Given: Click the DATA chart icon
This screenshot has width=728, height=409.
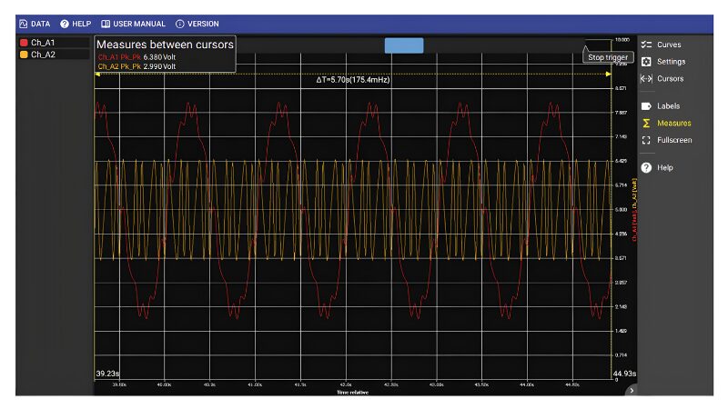Looking at the screenshot, I should pos(24,24).
